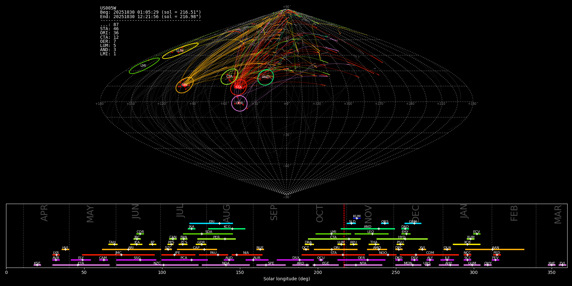The height and width of the screenshot is (286, 572).
Task: Click the pink OER radiant circle
Action: (x=239, y=103)
